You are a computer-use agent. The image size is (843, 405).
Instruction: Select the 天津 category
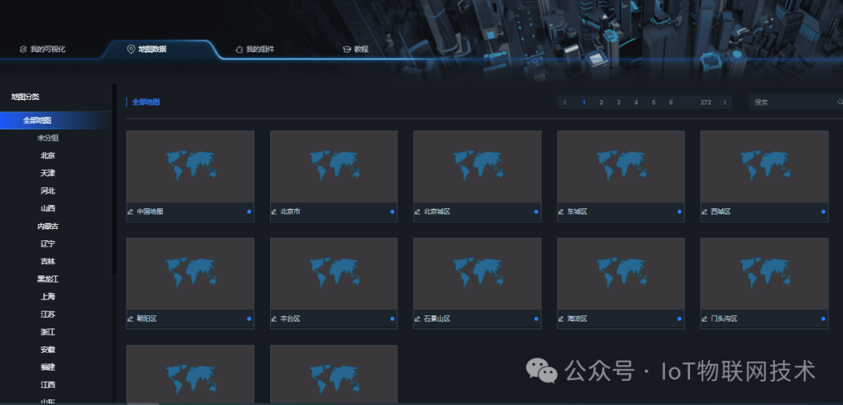[48, 173]
